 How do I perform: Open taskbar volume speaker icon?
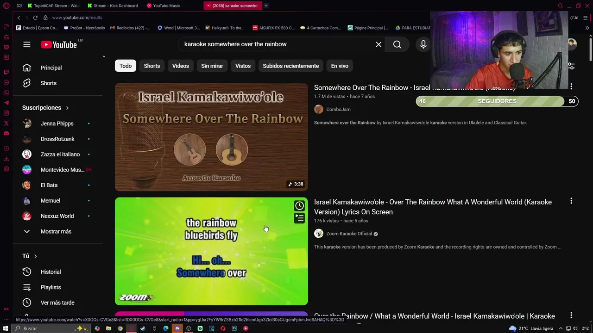(x=575, y=328)
